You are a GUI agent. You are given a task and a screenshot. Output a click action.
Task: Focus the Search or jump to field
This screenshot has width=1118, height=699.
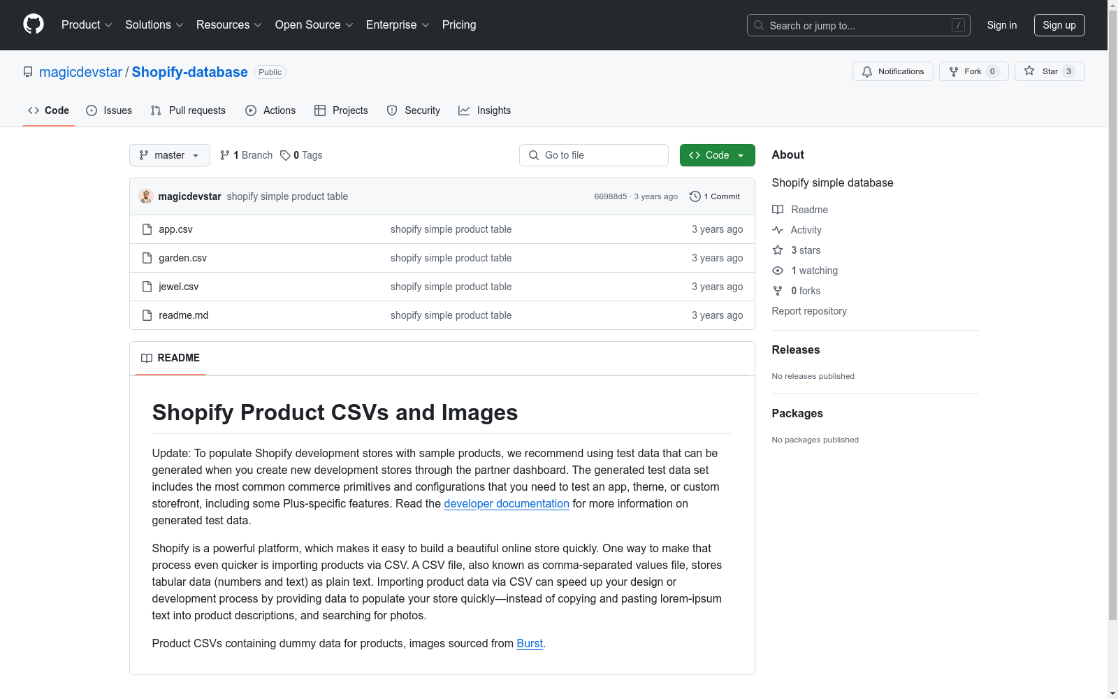pyautogui.click(x=859, y=25)
